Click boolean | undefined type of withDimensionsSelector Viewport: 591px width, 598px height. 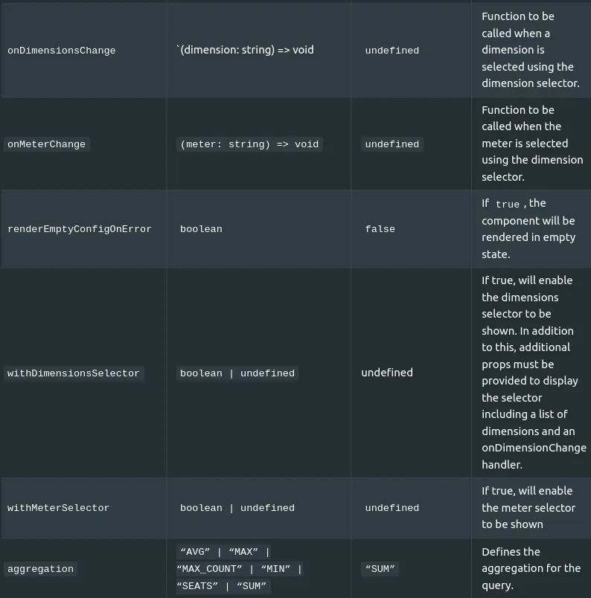click(x=237, y=373)
